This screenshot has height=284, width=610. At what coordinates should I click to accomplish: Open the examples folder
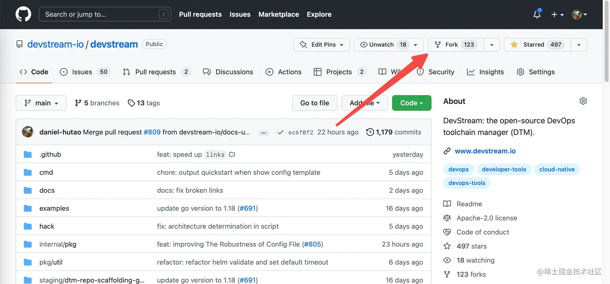coord(54,208)
